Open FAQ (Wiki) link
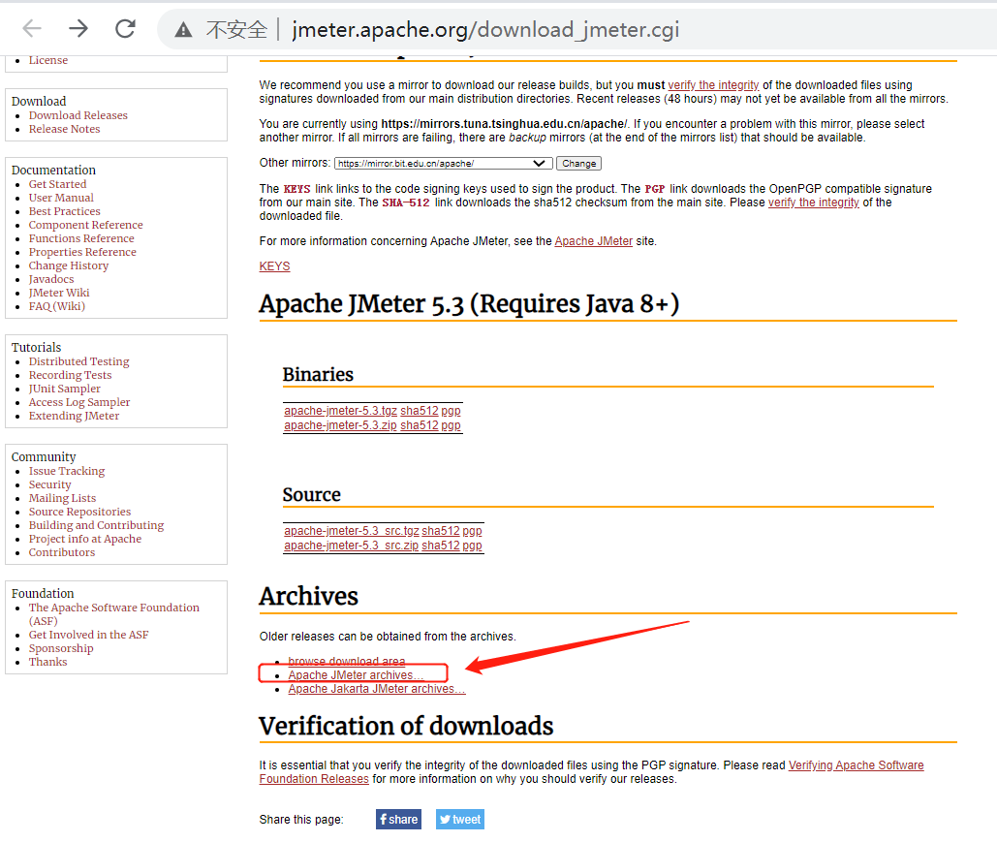The width and height of the screenshot is (997, 842). tap(56, 306)
